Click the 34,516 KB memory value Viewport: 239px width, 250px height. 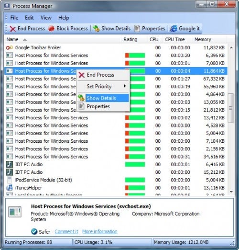point(214,157)
